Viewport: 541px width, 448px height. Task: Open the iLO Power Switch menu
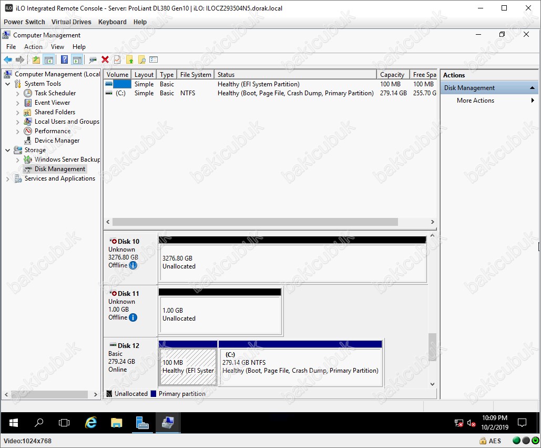point(25,22)
